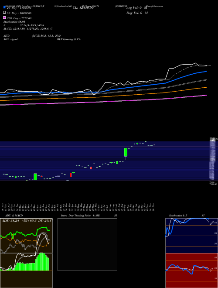Screen dimensions: 218x288
Task: Click the blue 20 Day legend swatch
Action: click(x=4, y=7)
